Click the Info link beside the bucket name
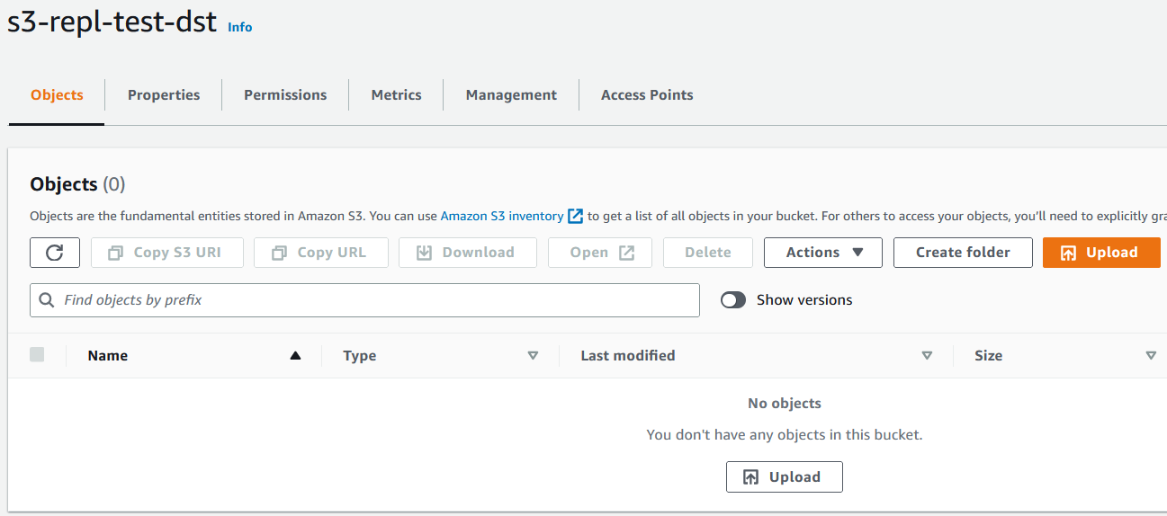The height and width of the screenshot is (516, 1167). point(239,27)
